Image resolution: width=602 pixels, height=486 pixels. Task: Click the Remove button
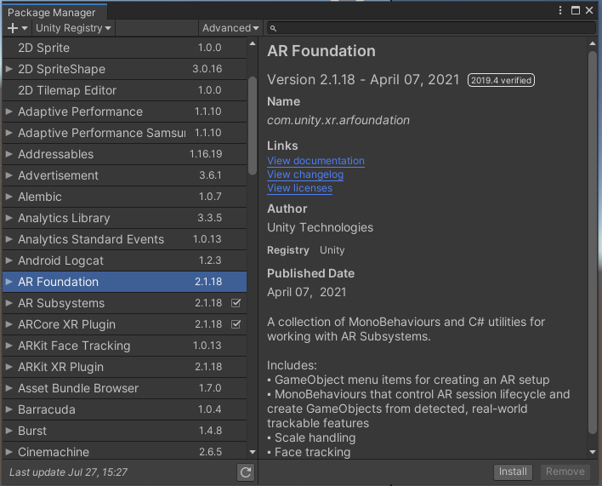(x=565, y=472)
